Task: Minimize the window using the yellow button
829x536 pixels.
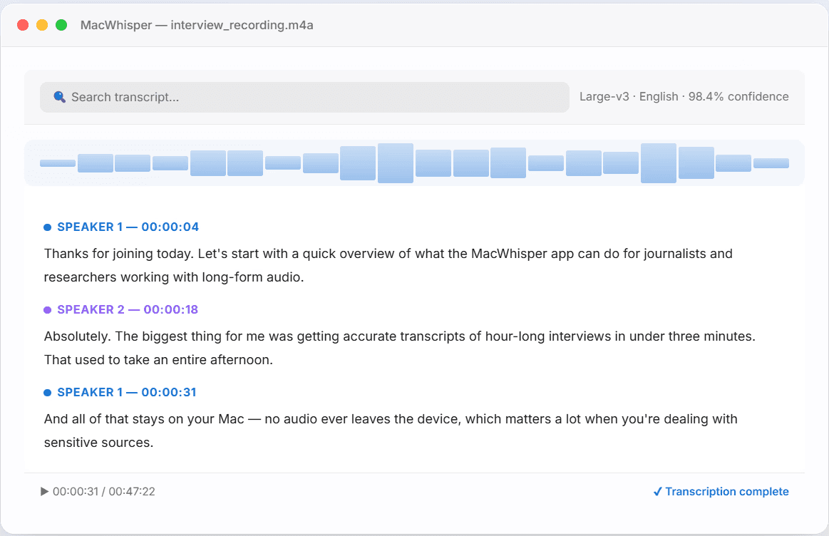Action: 42,25
